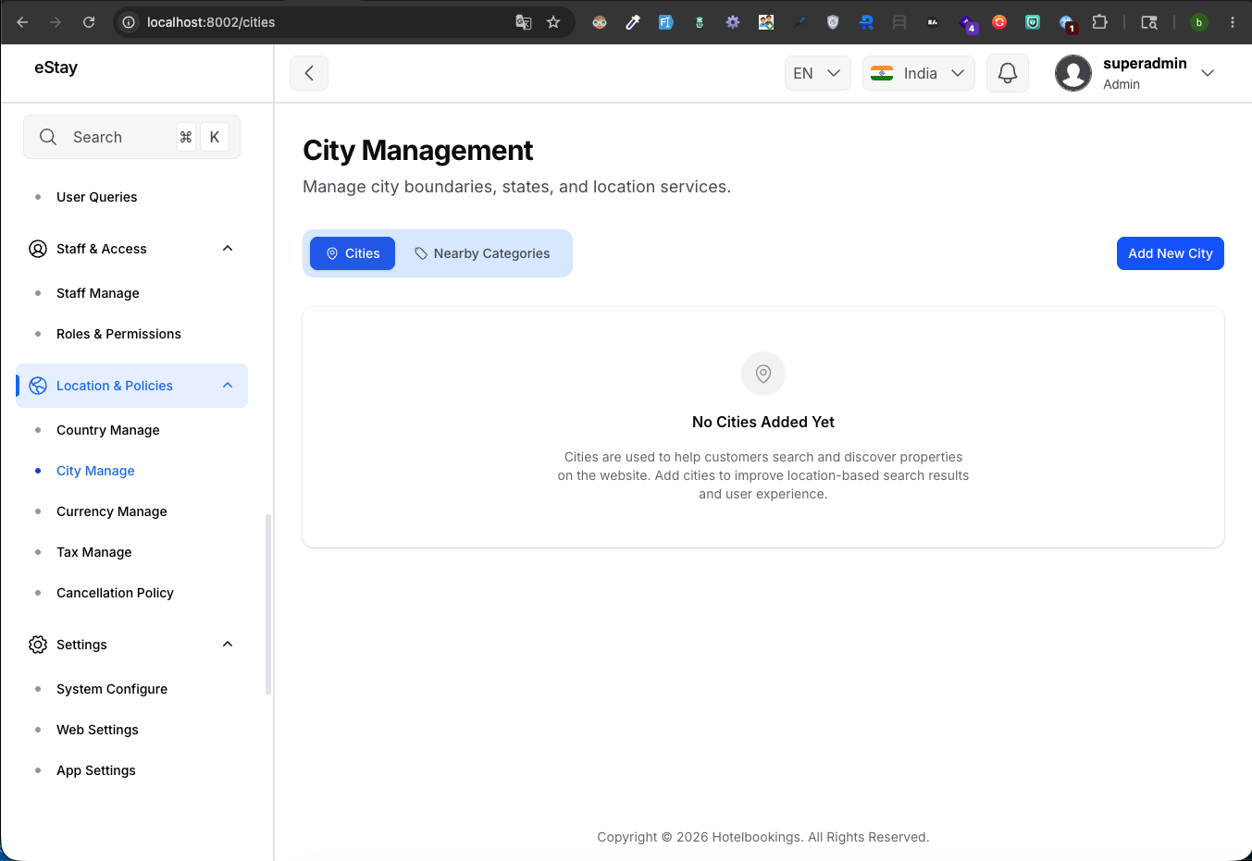Open the green 'b' Chrome profile avatar

tap(1199, 22)
